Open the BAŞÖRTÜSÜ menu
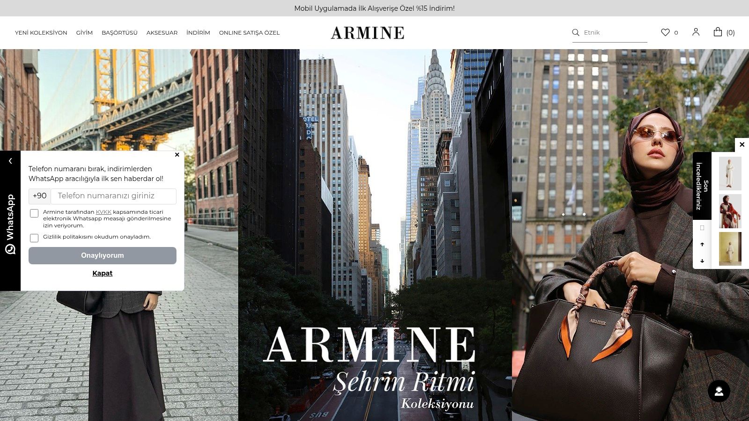 coord(119,33)
